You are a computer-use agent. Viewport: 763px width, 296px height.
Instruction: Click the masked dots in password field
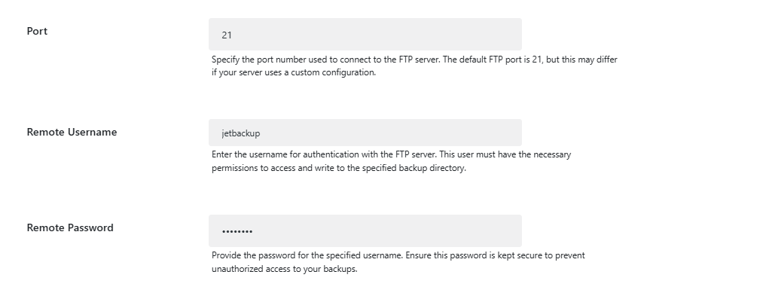tap(237, 231)
